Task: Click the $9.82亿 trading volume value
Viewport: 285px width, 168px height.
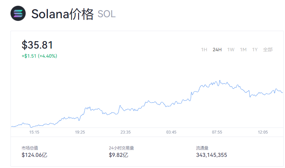Action: pyautogui.click(x=119, y=155)
